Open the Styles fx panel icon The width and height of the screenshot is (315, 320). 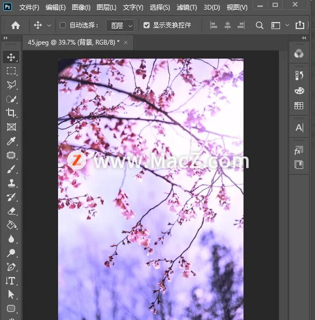pyautogui.click(x=299, y=151)
